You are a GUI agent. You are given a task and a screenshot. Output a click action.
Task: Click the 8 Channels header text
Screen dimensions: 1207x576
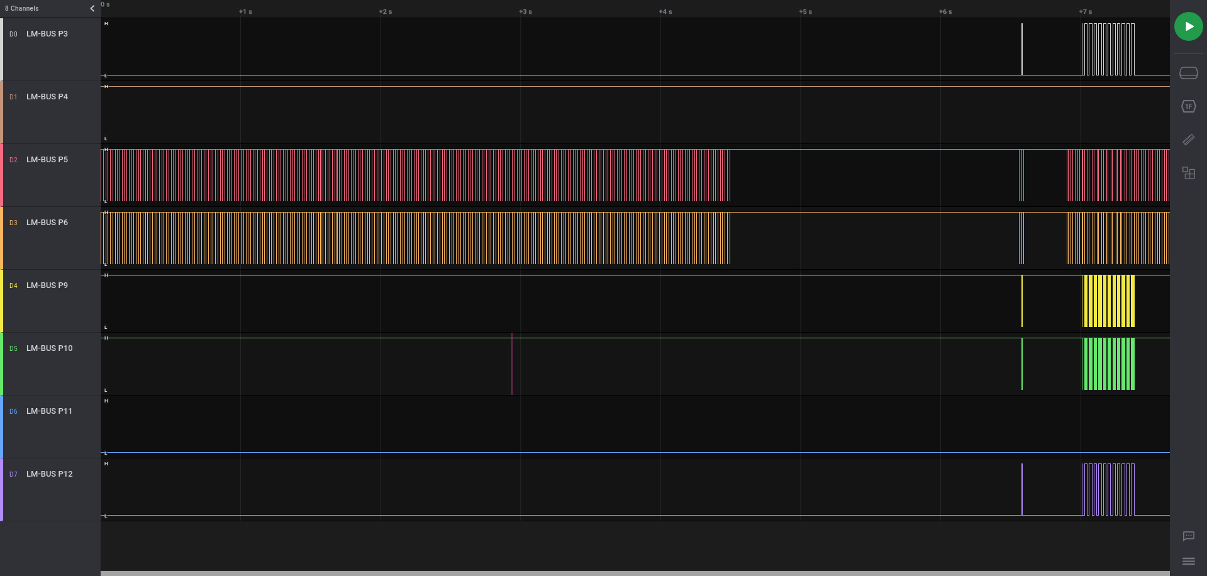[22, 8]
